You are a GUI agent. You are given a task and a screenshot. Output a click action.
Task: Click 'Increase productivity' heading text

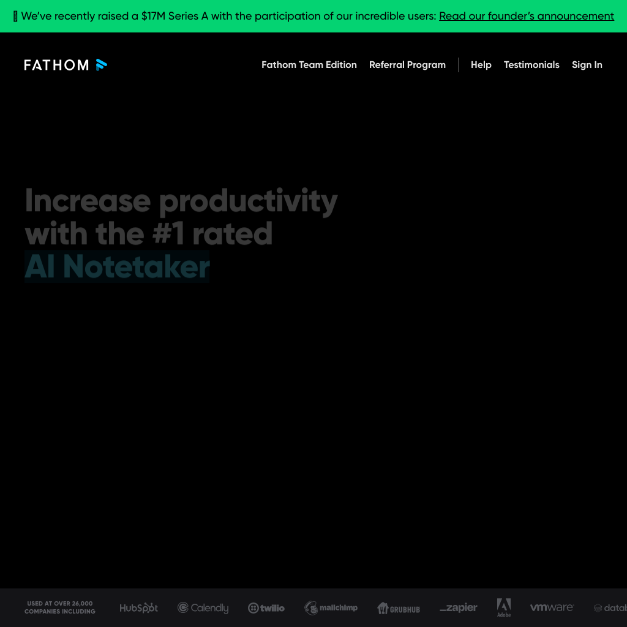pos(181,201)
